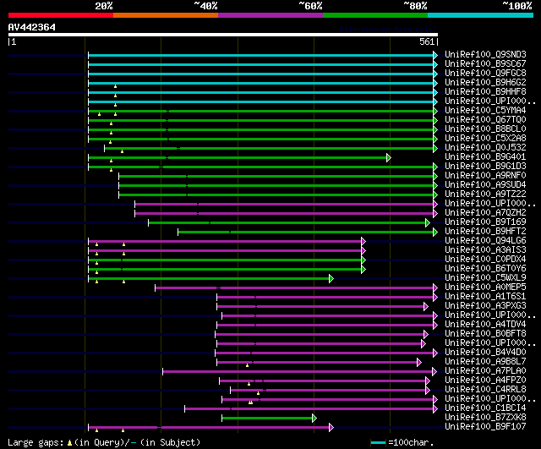The width and height of the screenshot is (541, 449).
Task: Click the purple arrowhead ending the Q94LG6 alignment
Action: (x=363, y=241)
